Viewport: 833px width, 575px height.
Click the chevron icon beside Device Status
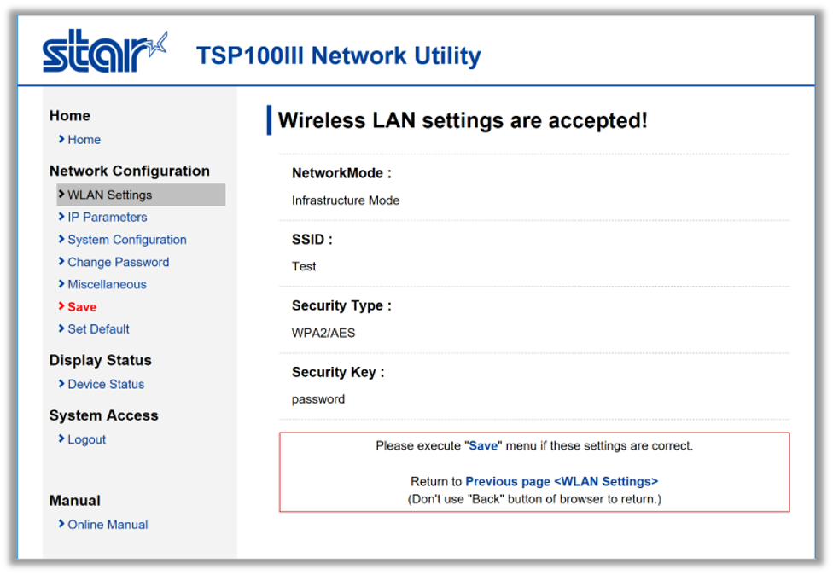click(61, 384)
